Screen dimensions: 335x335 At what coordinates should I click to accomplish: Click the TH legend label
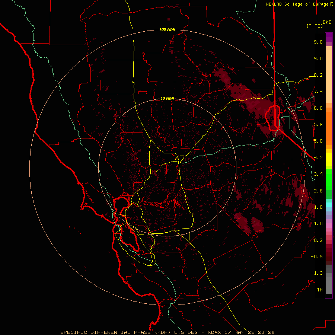click(x=320, y=290)
